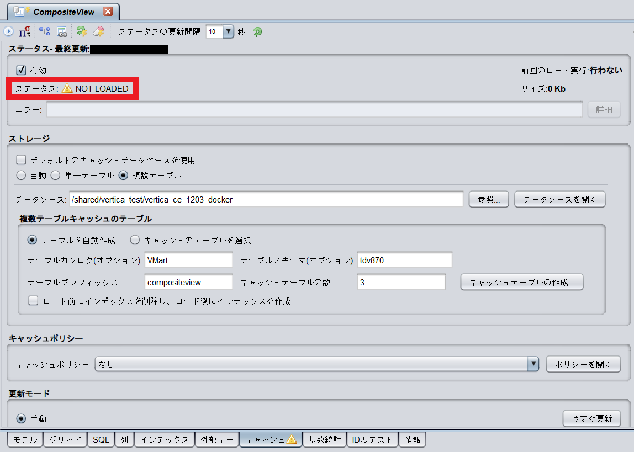Open the ステータスの更新間隔 dropdown
The height and width of the screenshot is (452, 634).
coord(228,31)
